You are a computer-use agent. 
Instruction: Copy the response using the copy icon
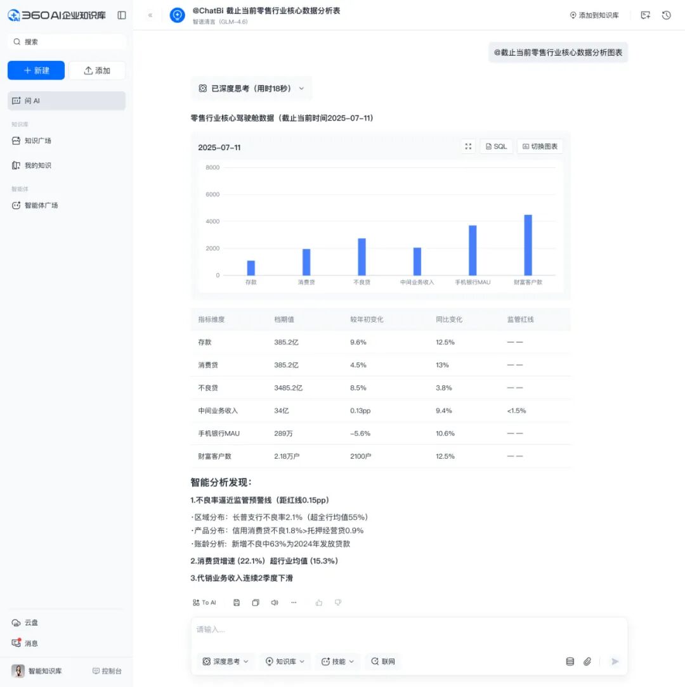256,603
